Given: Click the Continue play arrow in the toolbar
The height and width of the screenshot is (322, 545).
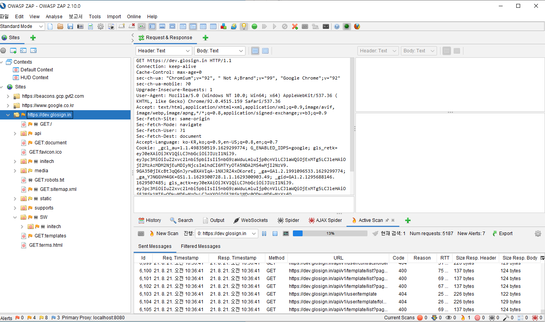Looking at the screenshot, I should (275, 26).
